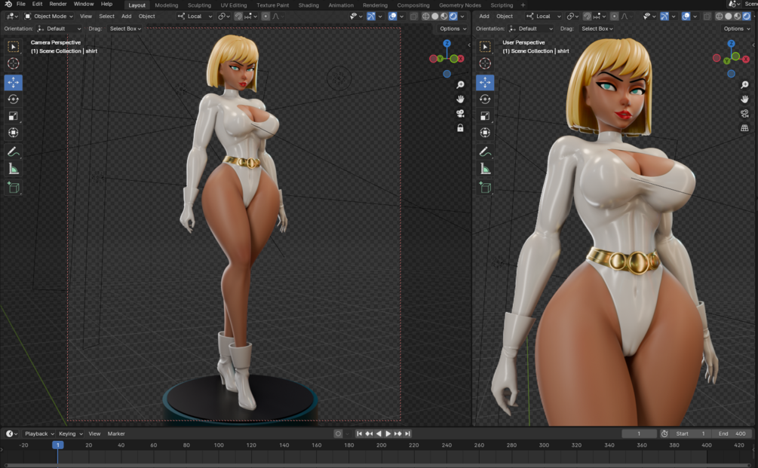Screen dimensions: 758x468
Task: Toggle use preview range clock icon
Action: point(664,433)
